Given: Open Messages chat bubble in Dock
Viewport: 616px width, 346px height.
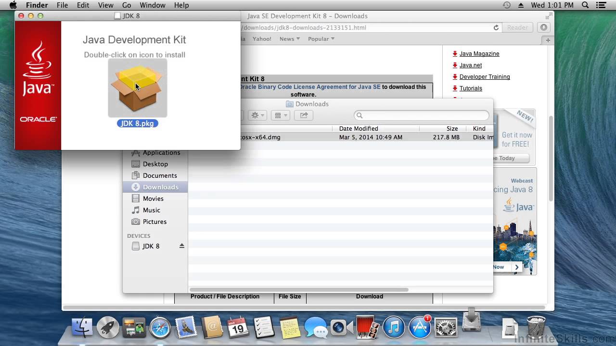Looking at the screenshot, I should click(x=316, y=328).
